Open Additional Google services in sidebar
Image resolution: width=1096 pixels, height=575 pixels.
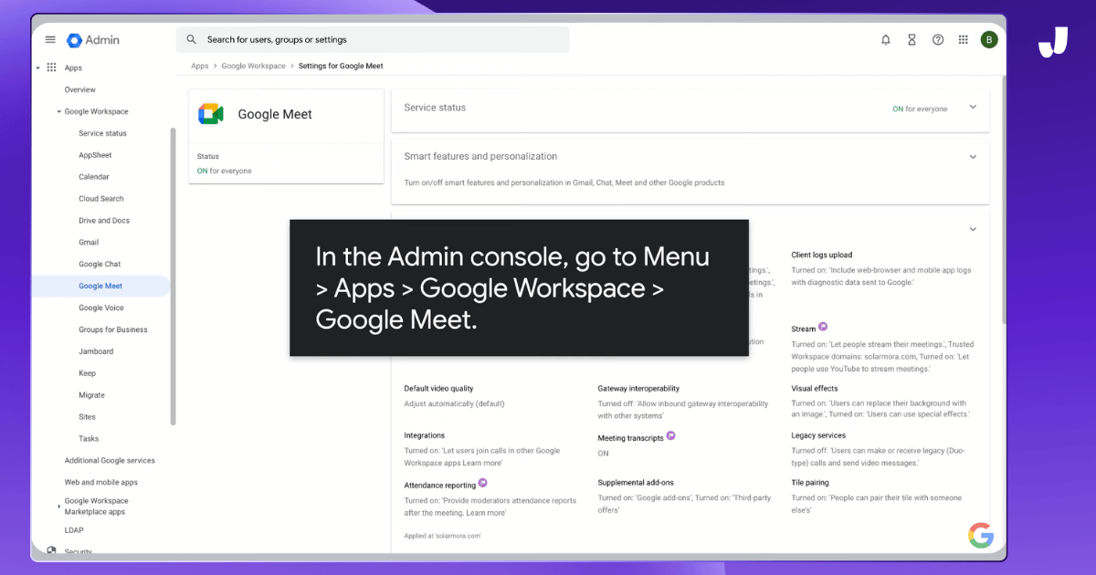(x=110, y=461)
